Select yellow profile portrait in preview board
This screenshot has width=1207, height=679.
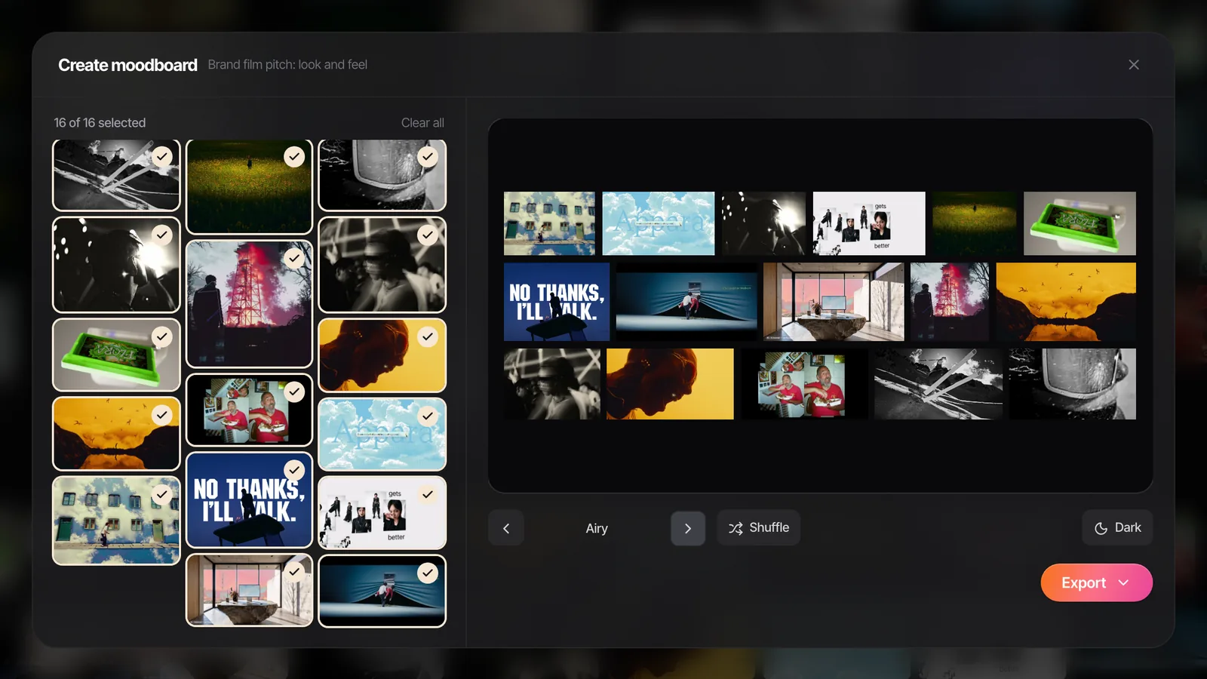click(670, 384)
